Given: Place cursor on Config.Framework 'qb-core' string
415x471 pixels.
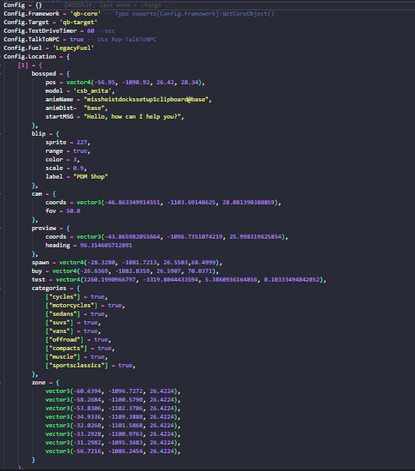Looking at the screenshot, I should point(86,14).
